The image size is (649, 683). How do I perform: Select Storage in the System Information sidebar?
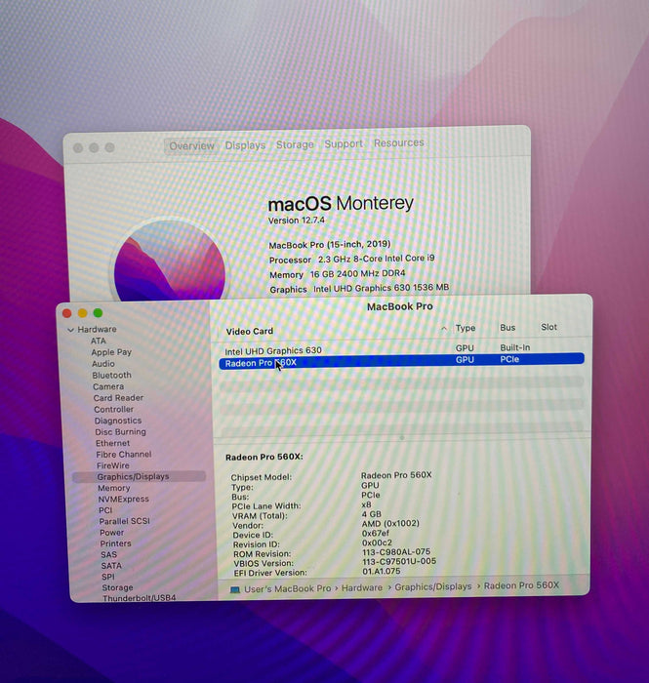[x=118, y=587]
